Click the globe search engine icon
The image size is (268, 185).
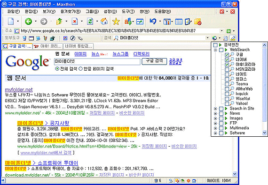click(214, 38)
